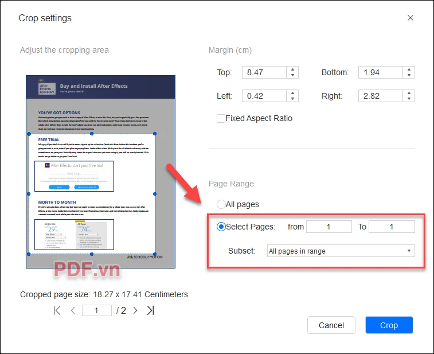The width and height of the screenshot is (434, 354).
Task: Click the 'from' page number field
Action: click(329, 227)
